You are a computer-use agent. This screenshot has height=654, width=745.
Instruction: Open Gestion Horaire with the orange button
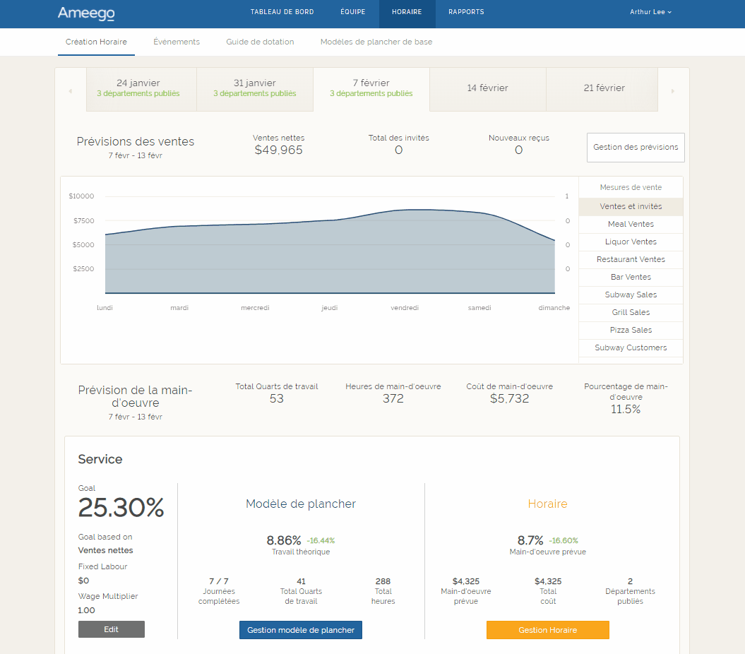tap(547, 630)
